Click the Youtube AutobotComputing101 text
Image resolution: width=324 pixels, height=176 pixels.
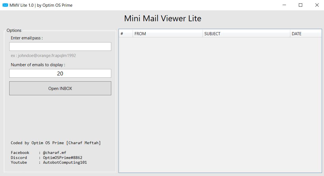(x=49, y=162)
